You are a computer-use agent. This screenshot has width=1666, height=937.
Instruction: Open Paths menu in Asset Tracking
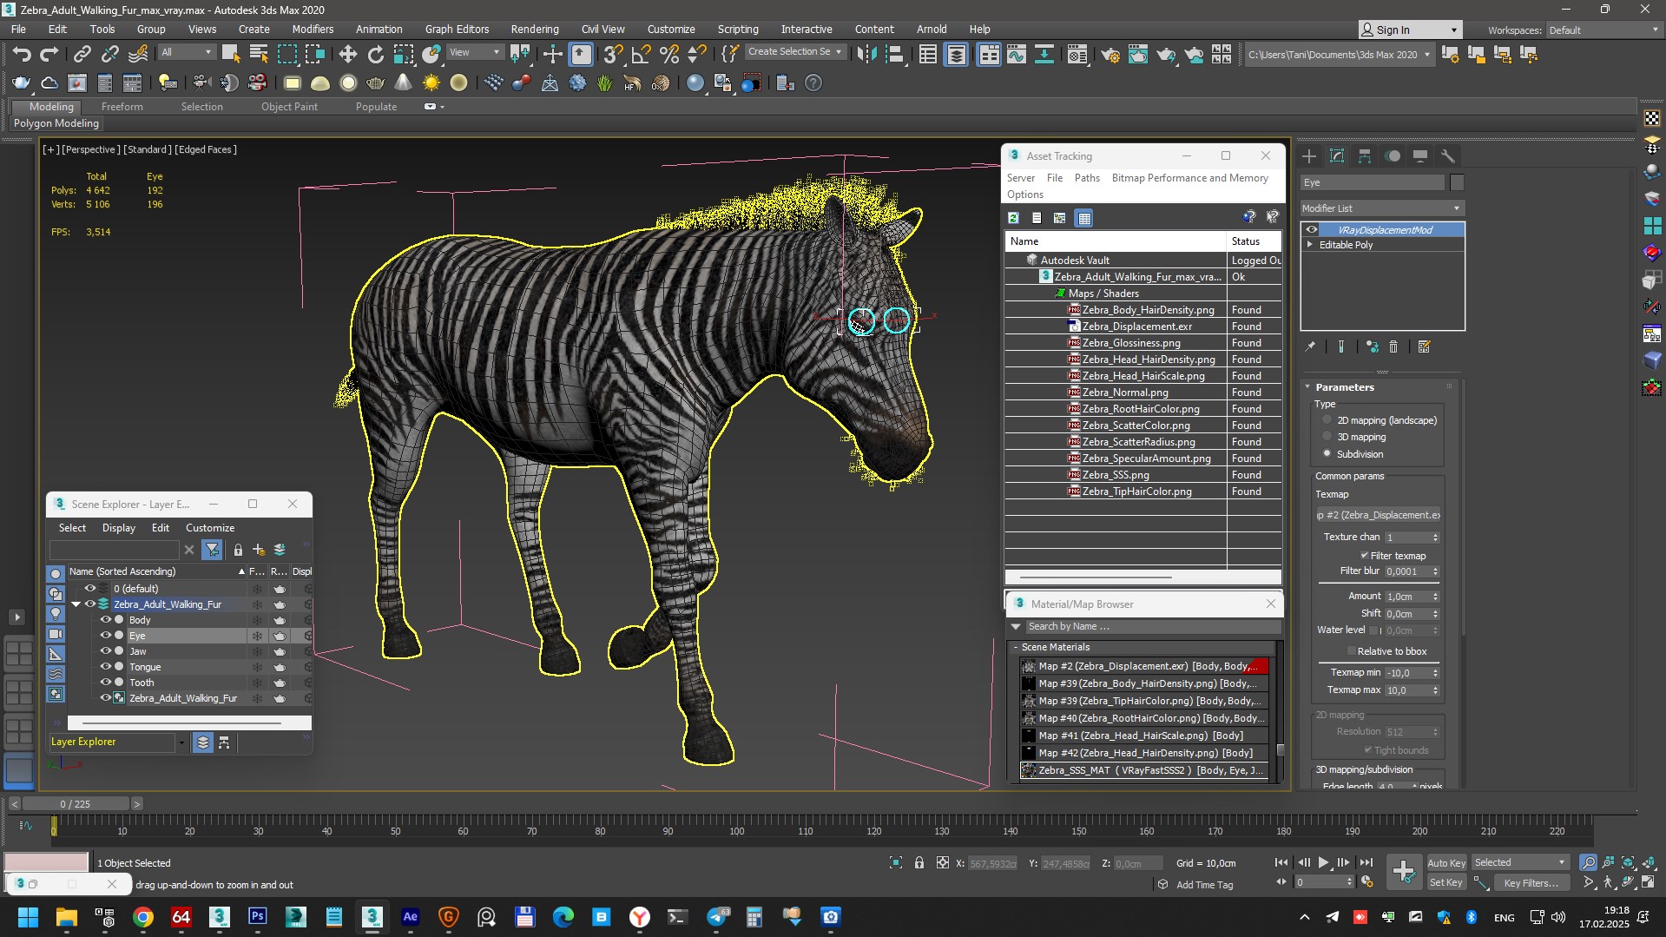tap(1087, 178)
